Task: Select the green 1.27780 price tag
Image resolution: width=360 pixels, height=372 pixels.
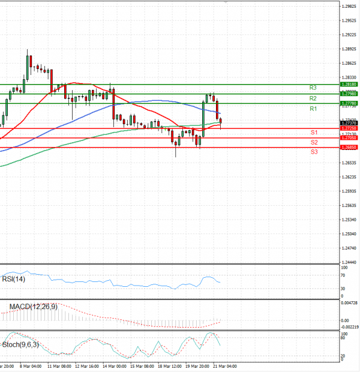Action: pyautogui.click(x=349, y=103)
